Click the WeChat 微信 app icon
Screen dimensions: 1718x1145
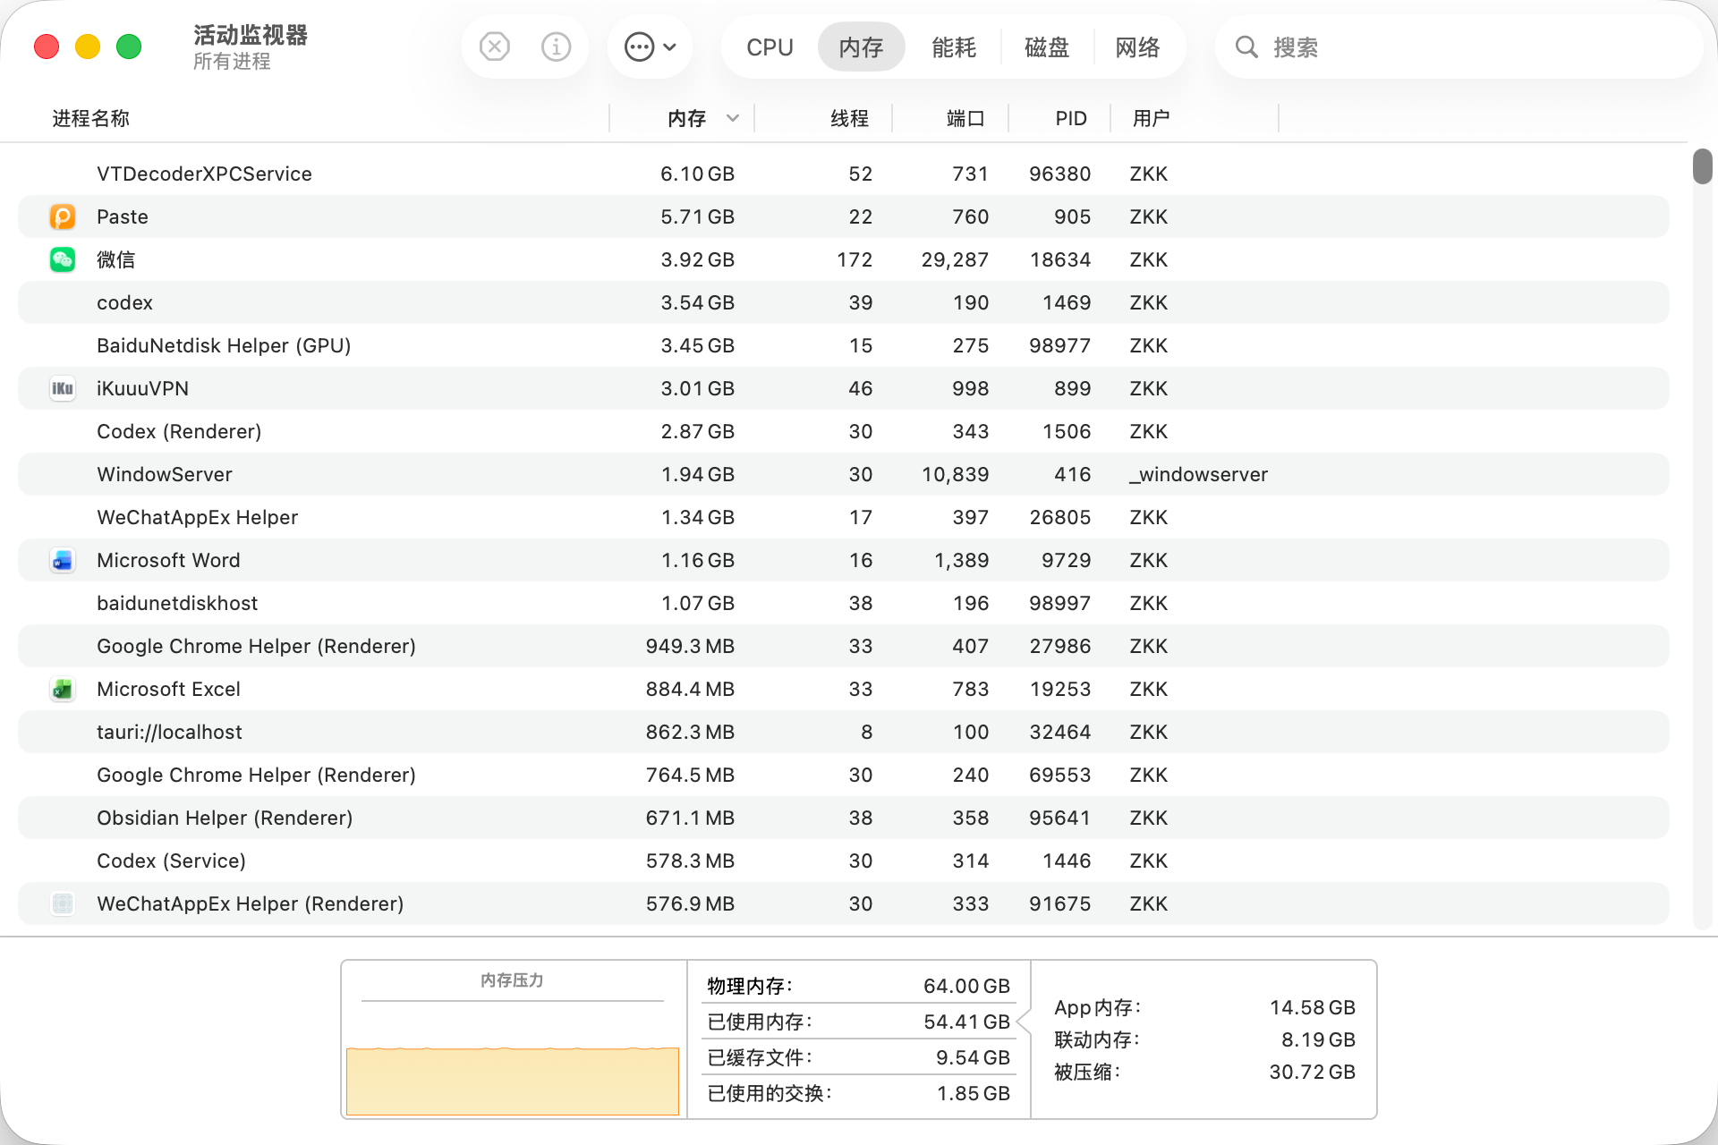click(63, 259)
